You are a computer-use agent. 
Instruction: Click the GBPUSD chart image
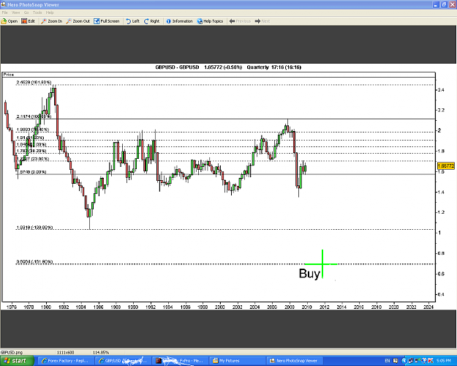click(228, 187)
